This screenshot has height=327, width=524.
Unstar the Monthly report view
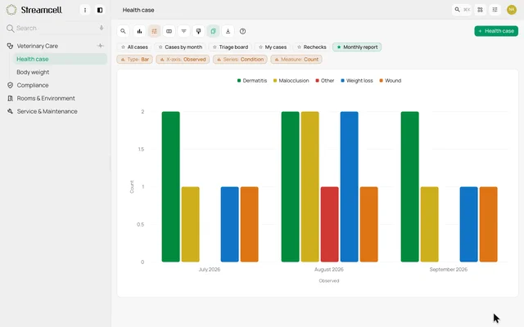click(338, 47)
